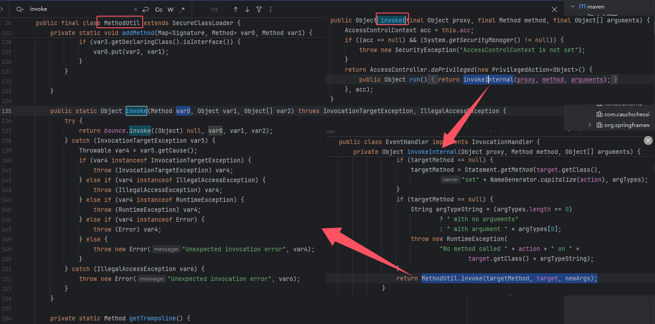655x324 pixels.
Task: Click line number 135 in gutter
Action: (8, 111)
